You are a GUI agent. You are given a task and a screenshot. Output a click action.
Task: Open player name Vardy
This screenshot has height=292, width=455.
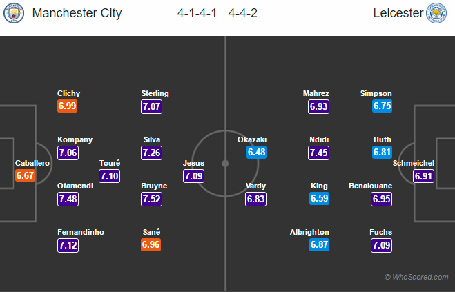[255, 186]
